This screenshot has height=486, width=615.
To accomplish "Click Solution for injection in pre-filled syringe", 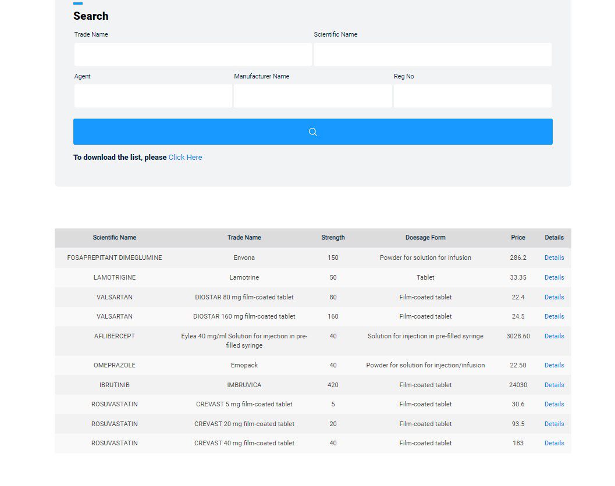I will point(425,336).
